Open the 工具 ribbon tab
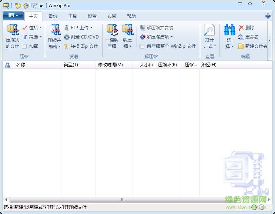The width and height of the screenshot is (275, 214). pos(73,16)
